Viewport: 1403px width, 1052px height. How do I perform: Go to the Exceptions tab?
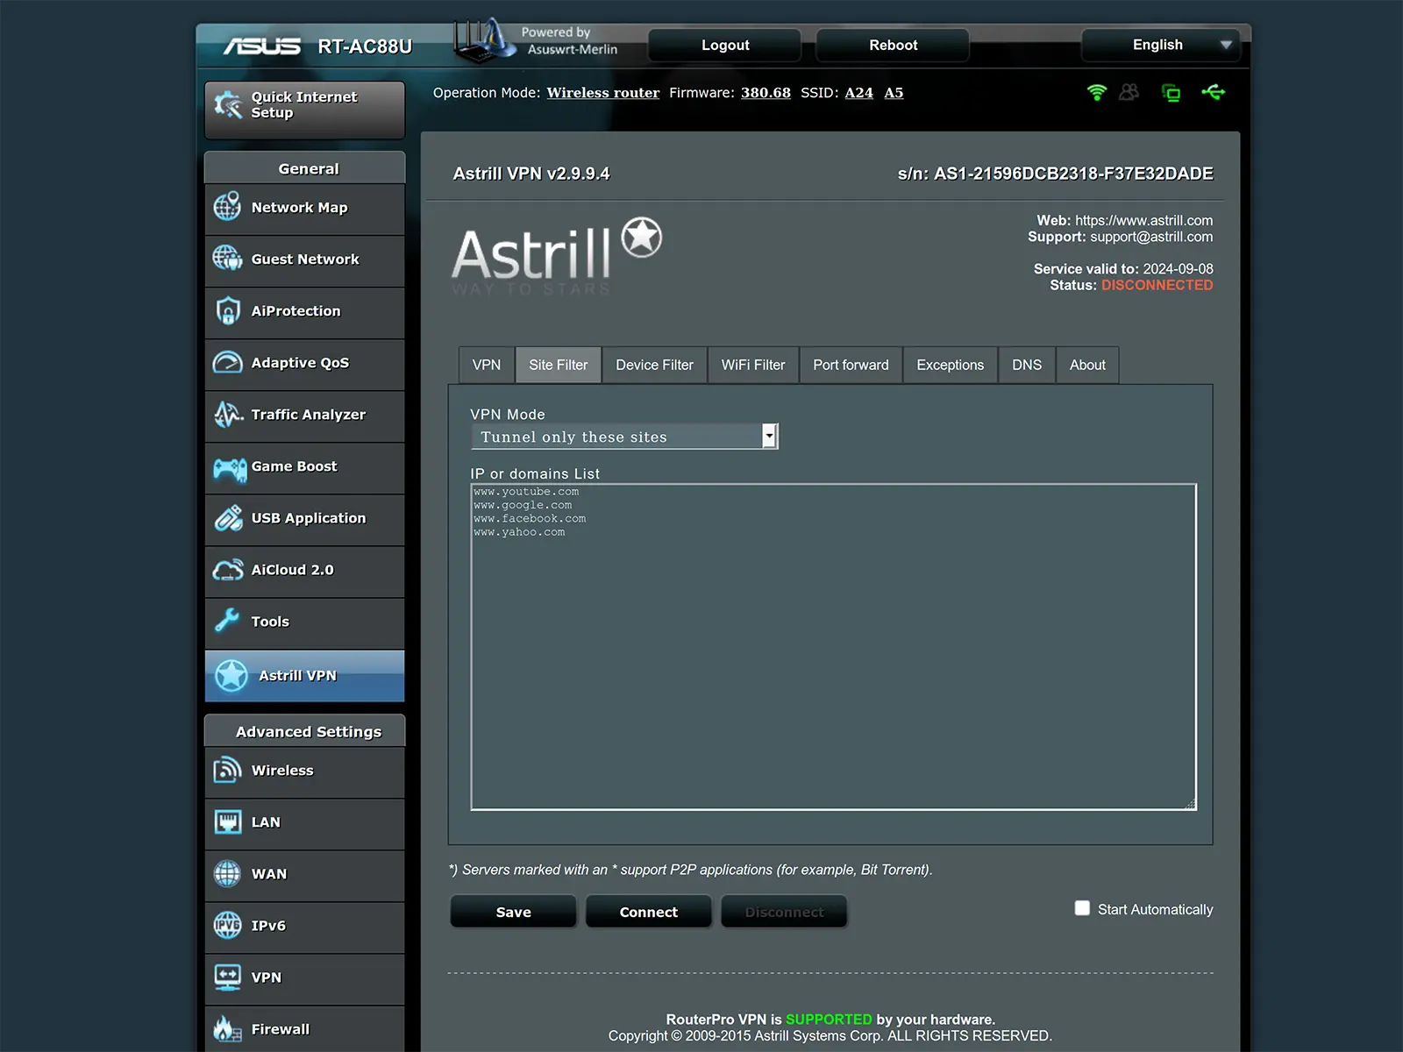point(951,365)
